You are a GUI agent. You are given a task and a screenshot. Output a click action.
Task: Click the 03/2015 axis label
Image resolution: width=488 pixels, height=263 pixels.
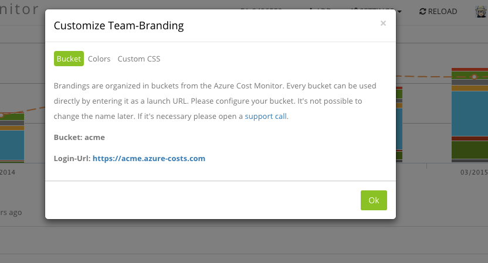[473, 173]
